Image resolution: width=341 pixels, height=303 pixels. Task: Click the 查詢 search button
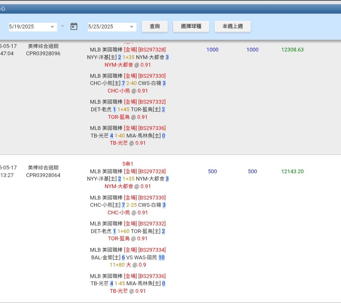tap(155, 26)
